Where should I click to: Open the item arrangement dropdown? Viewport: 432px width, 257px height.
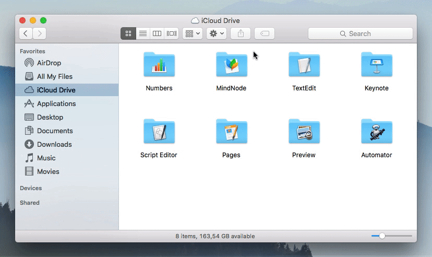[193, 33]
